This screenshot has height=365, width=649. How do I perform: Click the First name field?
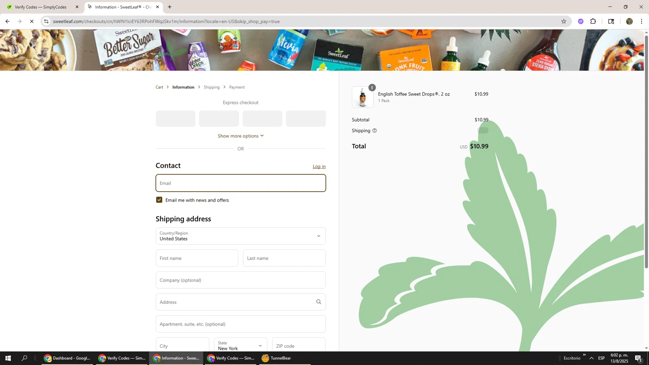point(197,258)
